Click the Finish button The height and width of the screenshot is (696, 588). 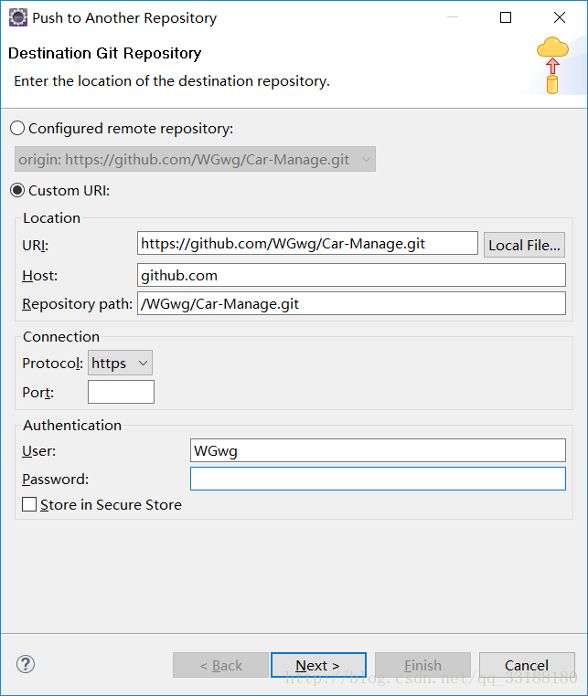pyautogui.click(x=422, y=665)
